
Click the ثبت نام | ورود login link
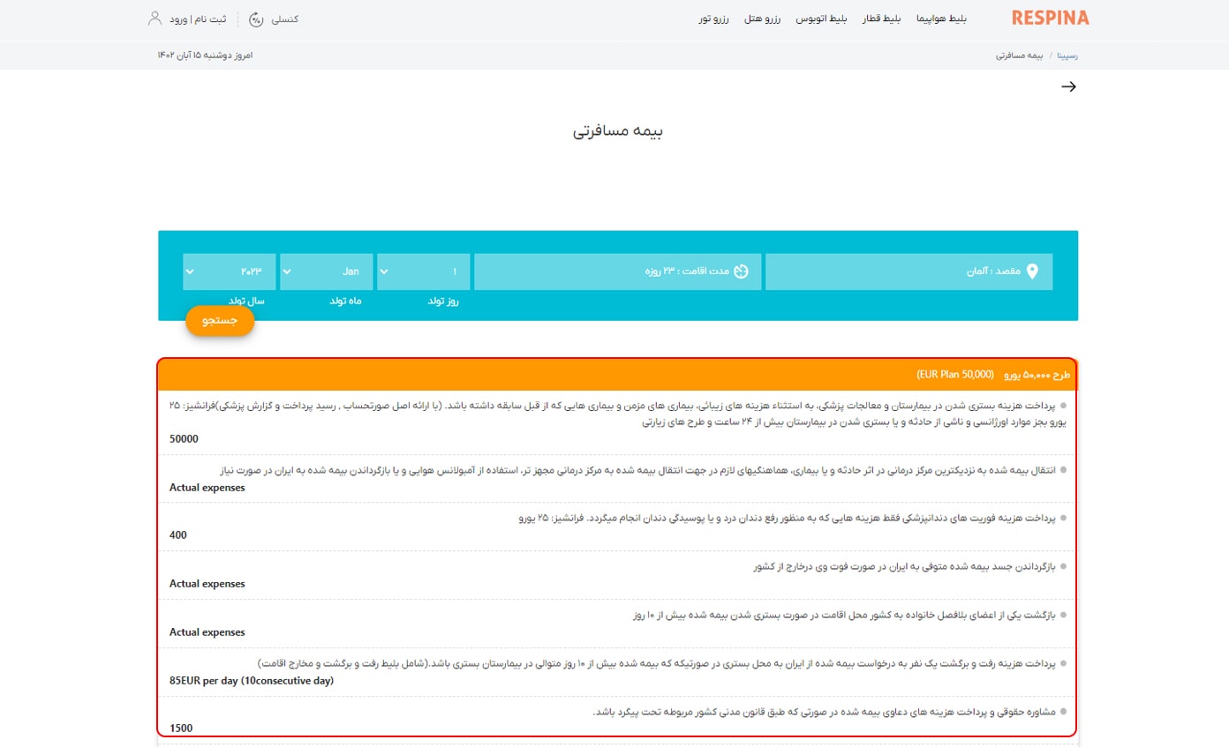tap(201, 18)
